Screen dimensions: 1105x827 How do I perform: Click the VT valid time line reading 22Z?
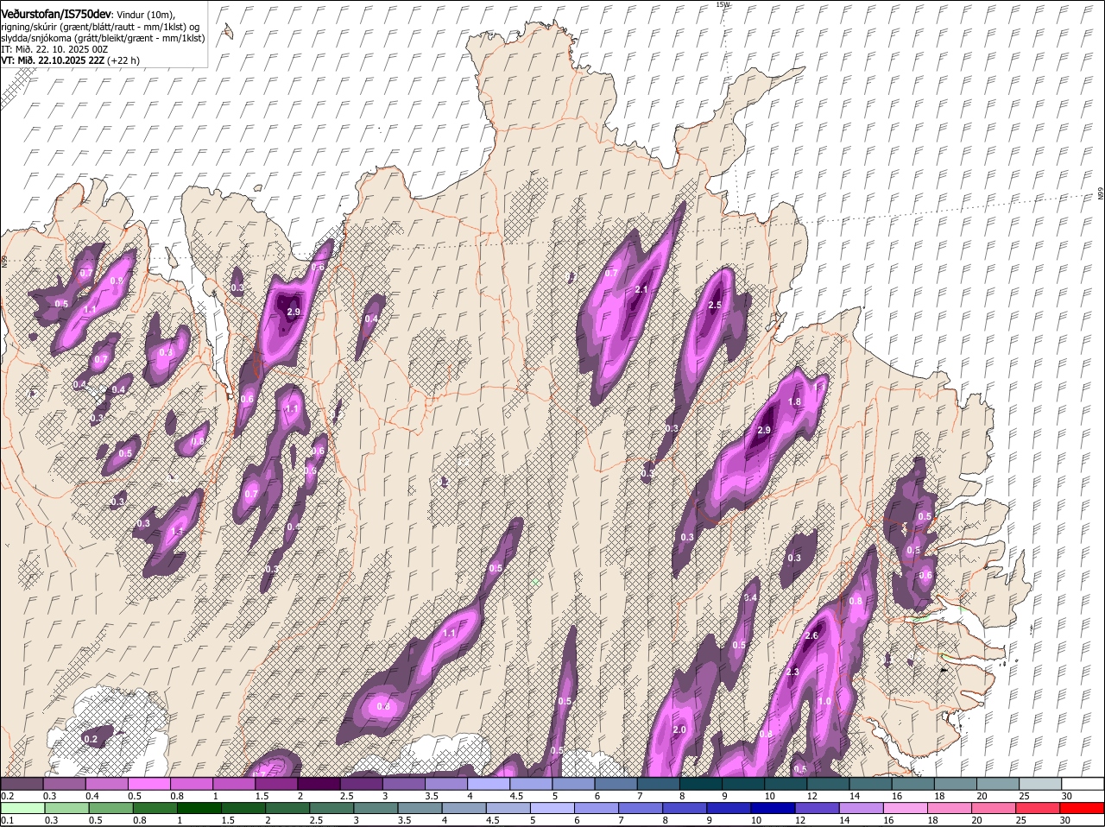coord(70,60)
